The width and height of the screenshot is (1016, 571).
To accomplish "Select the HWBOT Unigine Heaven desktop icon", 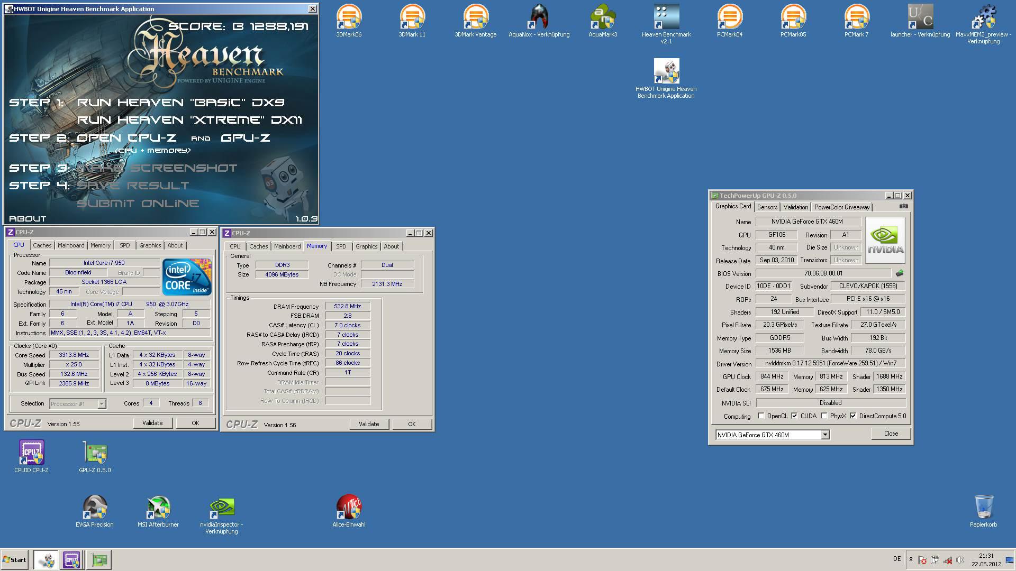I will click(666, 78).
